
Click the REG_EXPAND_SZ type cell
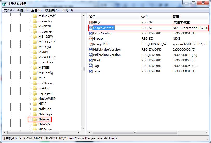pyautogui.click(x=154, y=44)
